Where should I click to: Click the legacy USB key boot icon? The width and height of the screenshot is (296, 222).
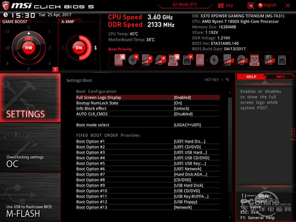coord(255,60)
